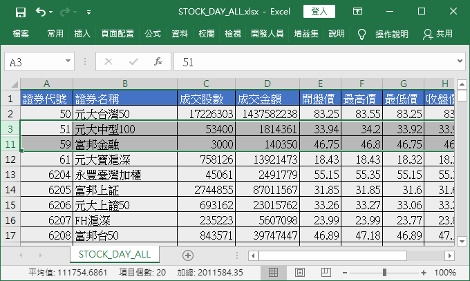
Task: Click the 登入 sign-in button
Action: point(319,12)
